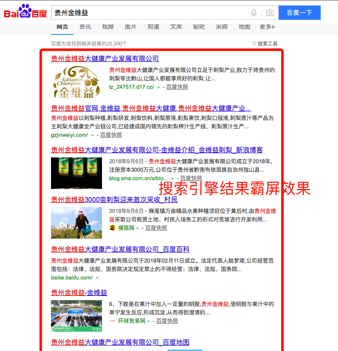Viewport: 338px width, 351px height.
Task: Switch to the 文库 tab
Action: pyautogui.click(x=176, y=27)
